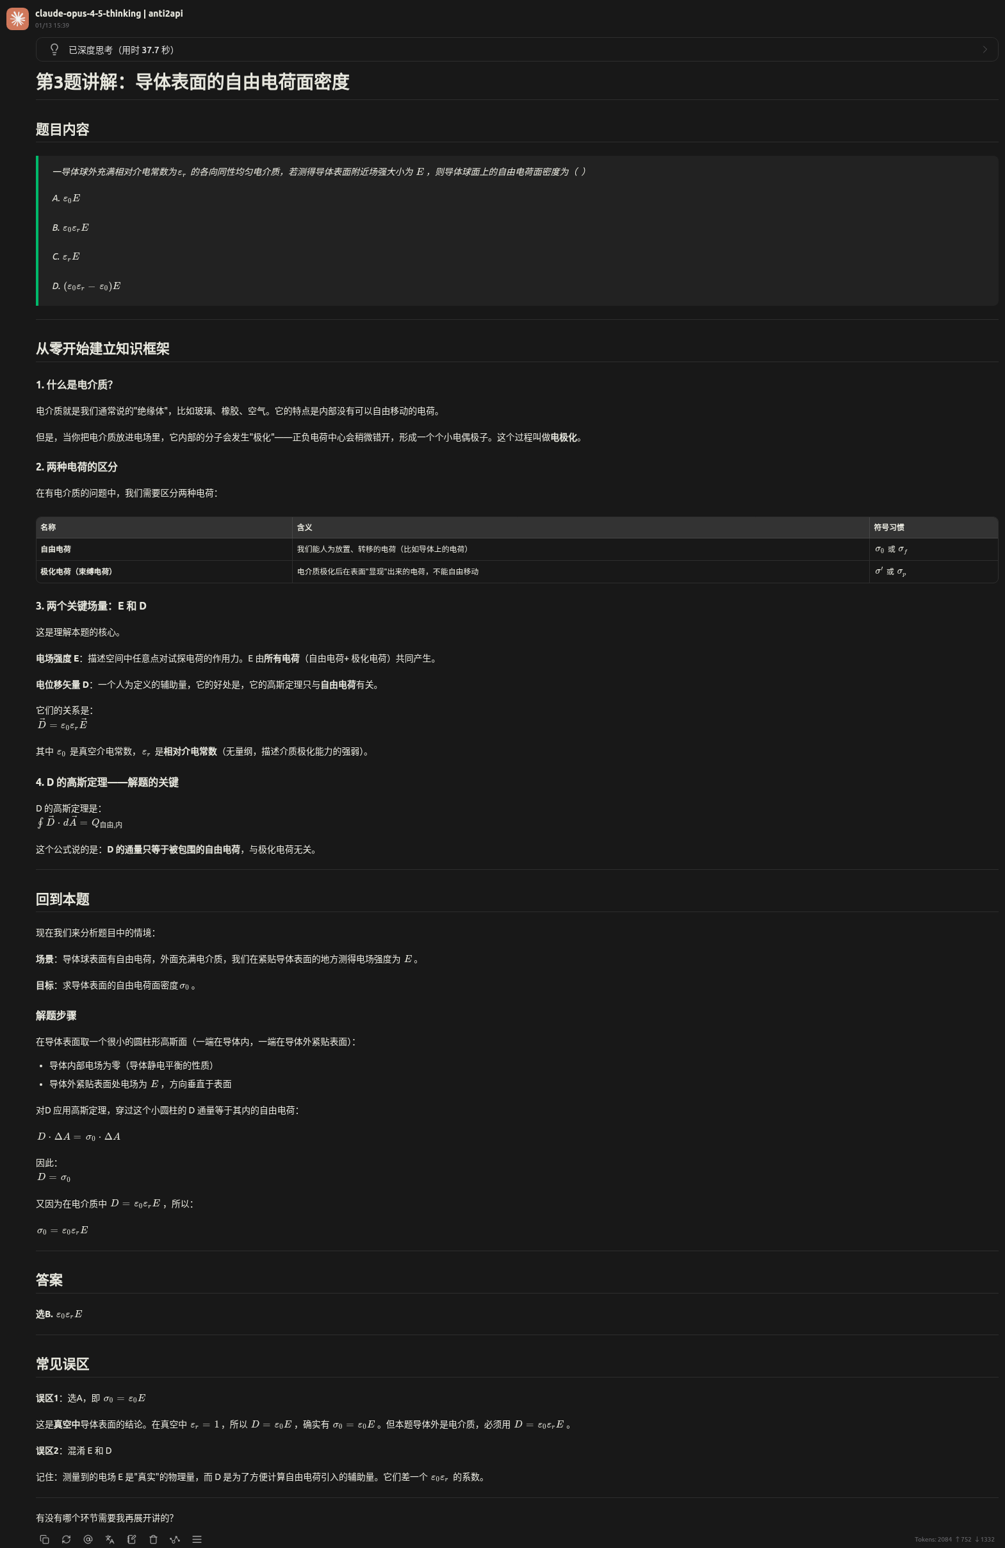This screenshot has width=1005, height=1548.
Task: Click the lightbulb icon in thinking bar
Action: (x=54, y=49)
